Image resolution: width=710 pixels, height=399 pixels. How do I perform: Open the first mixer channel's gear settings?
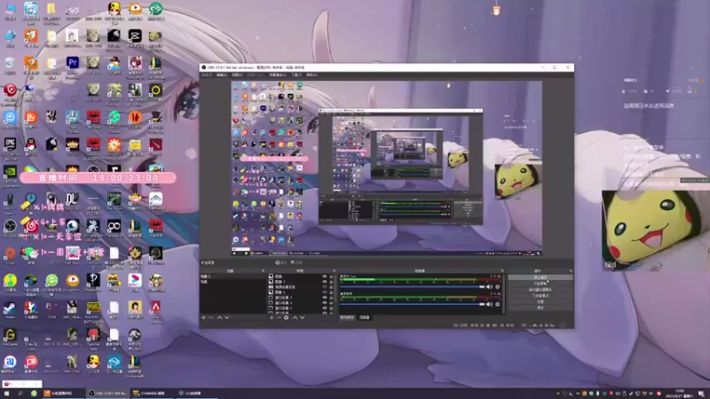(x=498, y=286)
